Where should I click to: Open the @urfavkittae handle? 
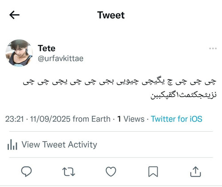[60, 58]
